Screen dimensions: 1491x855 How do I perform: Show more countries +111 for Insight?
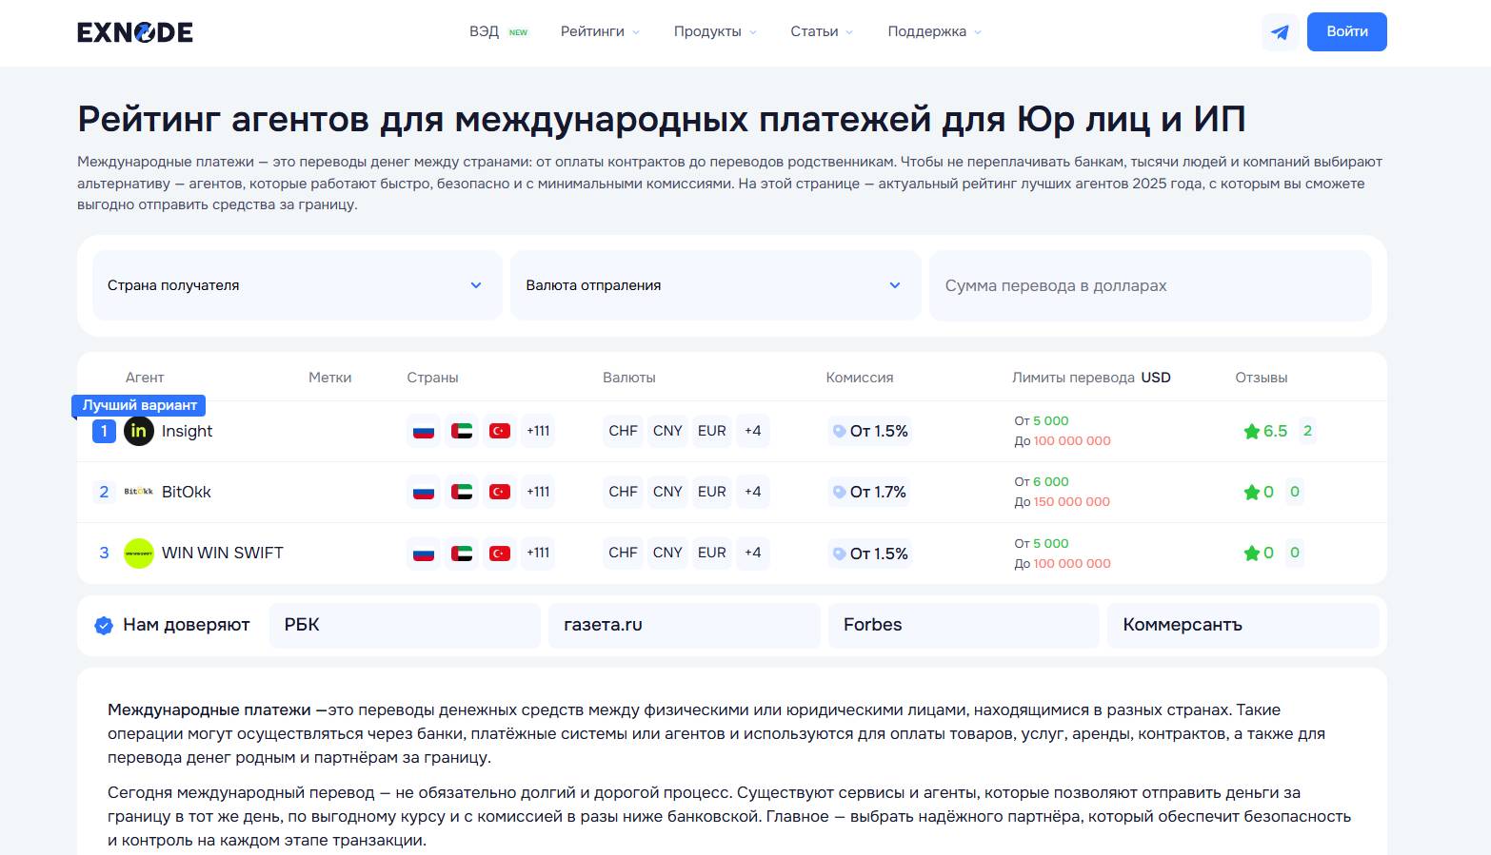point(538,431)
